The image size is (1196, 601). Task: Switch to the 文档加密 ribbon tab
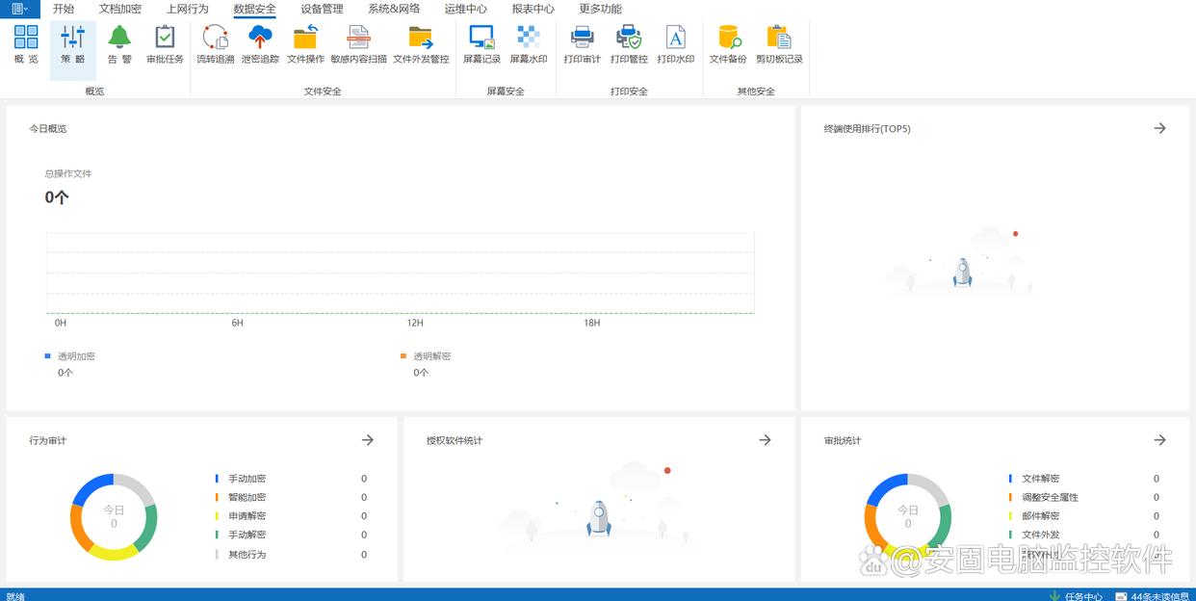[x=120, y=9]
